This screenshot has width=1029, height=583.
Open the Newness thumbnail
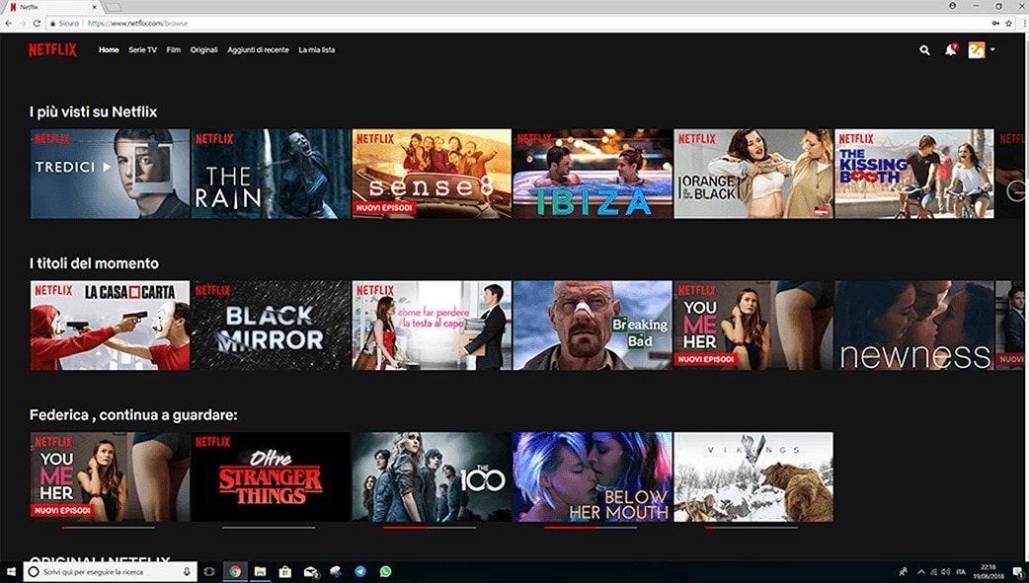(914, 326)
